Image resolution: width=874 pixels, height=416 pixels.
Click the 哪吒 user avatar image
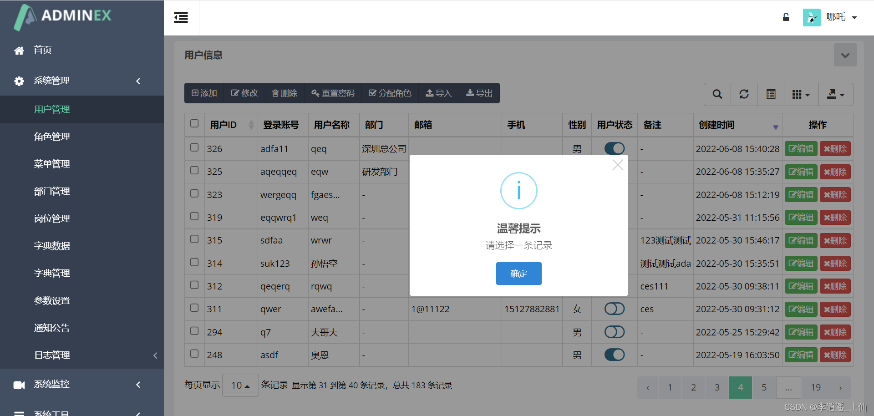point(812,17)
